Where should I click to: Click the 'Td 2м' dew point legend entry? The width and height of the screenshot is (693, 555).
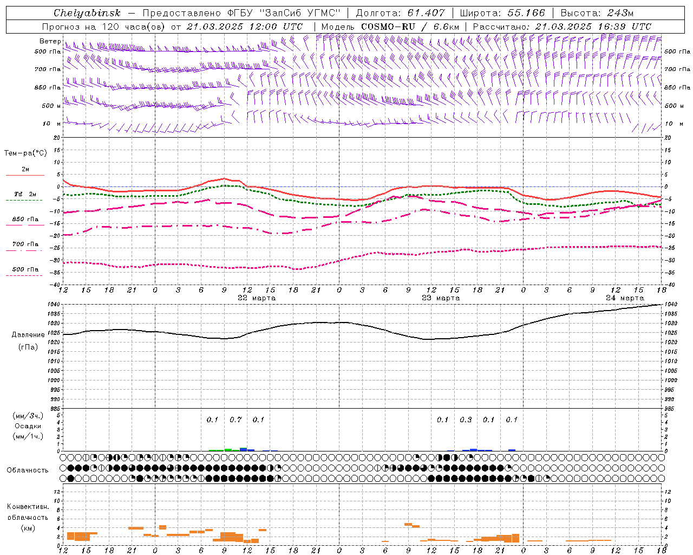25,194
